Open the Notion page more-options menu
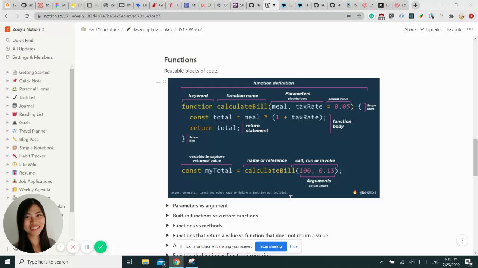This screenshot has width=478, height=268. point(470,29)
